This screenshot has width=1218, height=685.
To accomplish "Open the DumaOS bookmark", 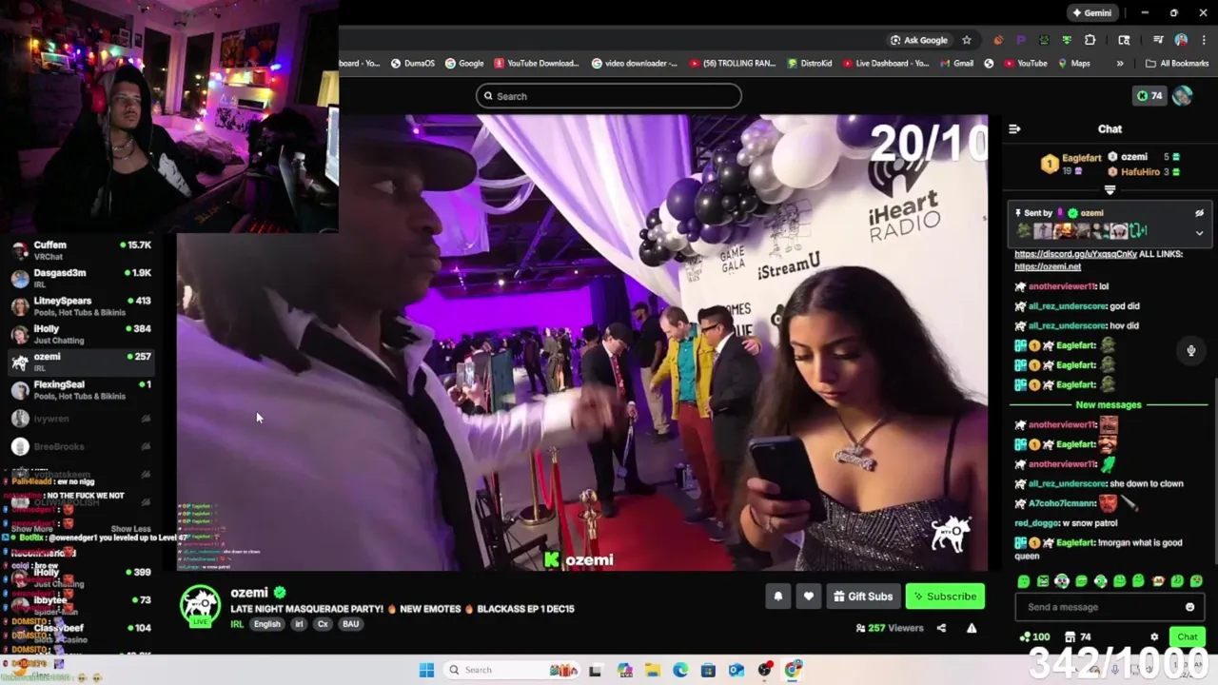I will coord(412,64).
